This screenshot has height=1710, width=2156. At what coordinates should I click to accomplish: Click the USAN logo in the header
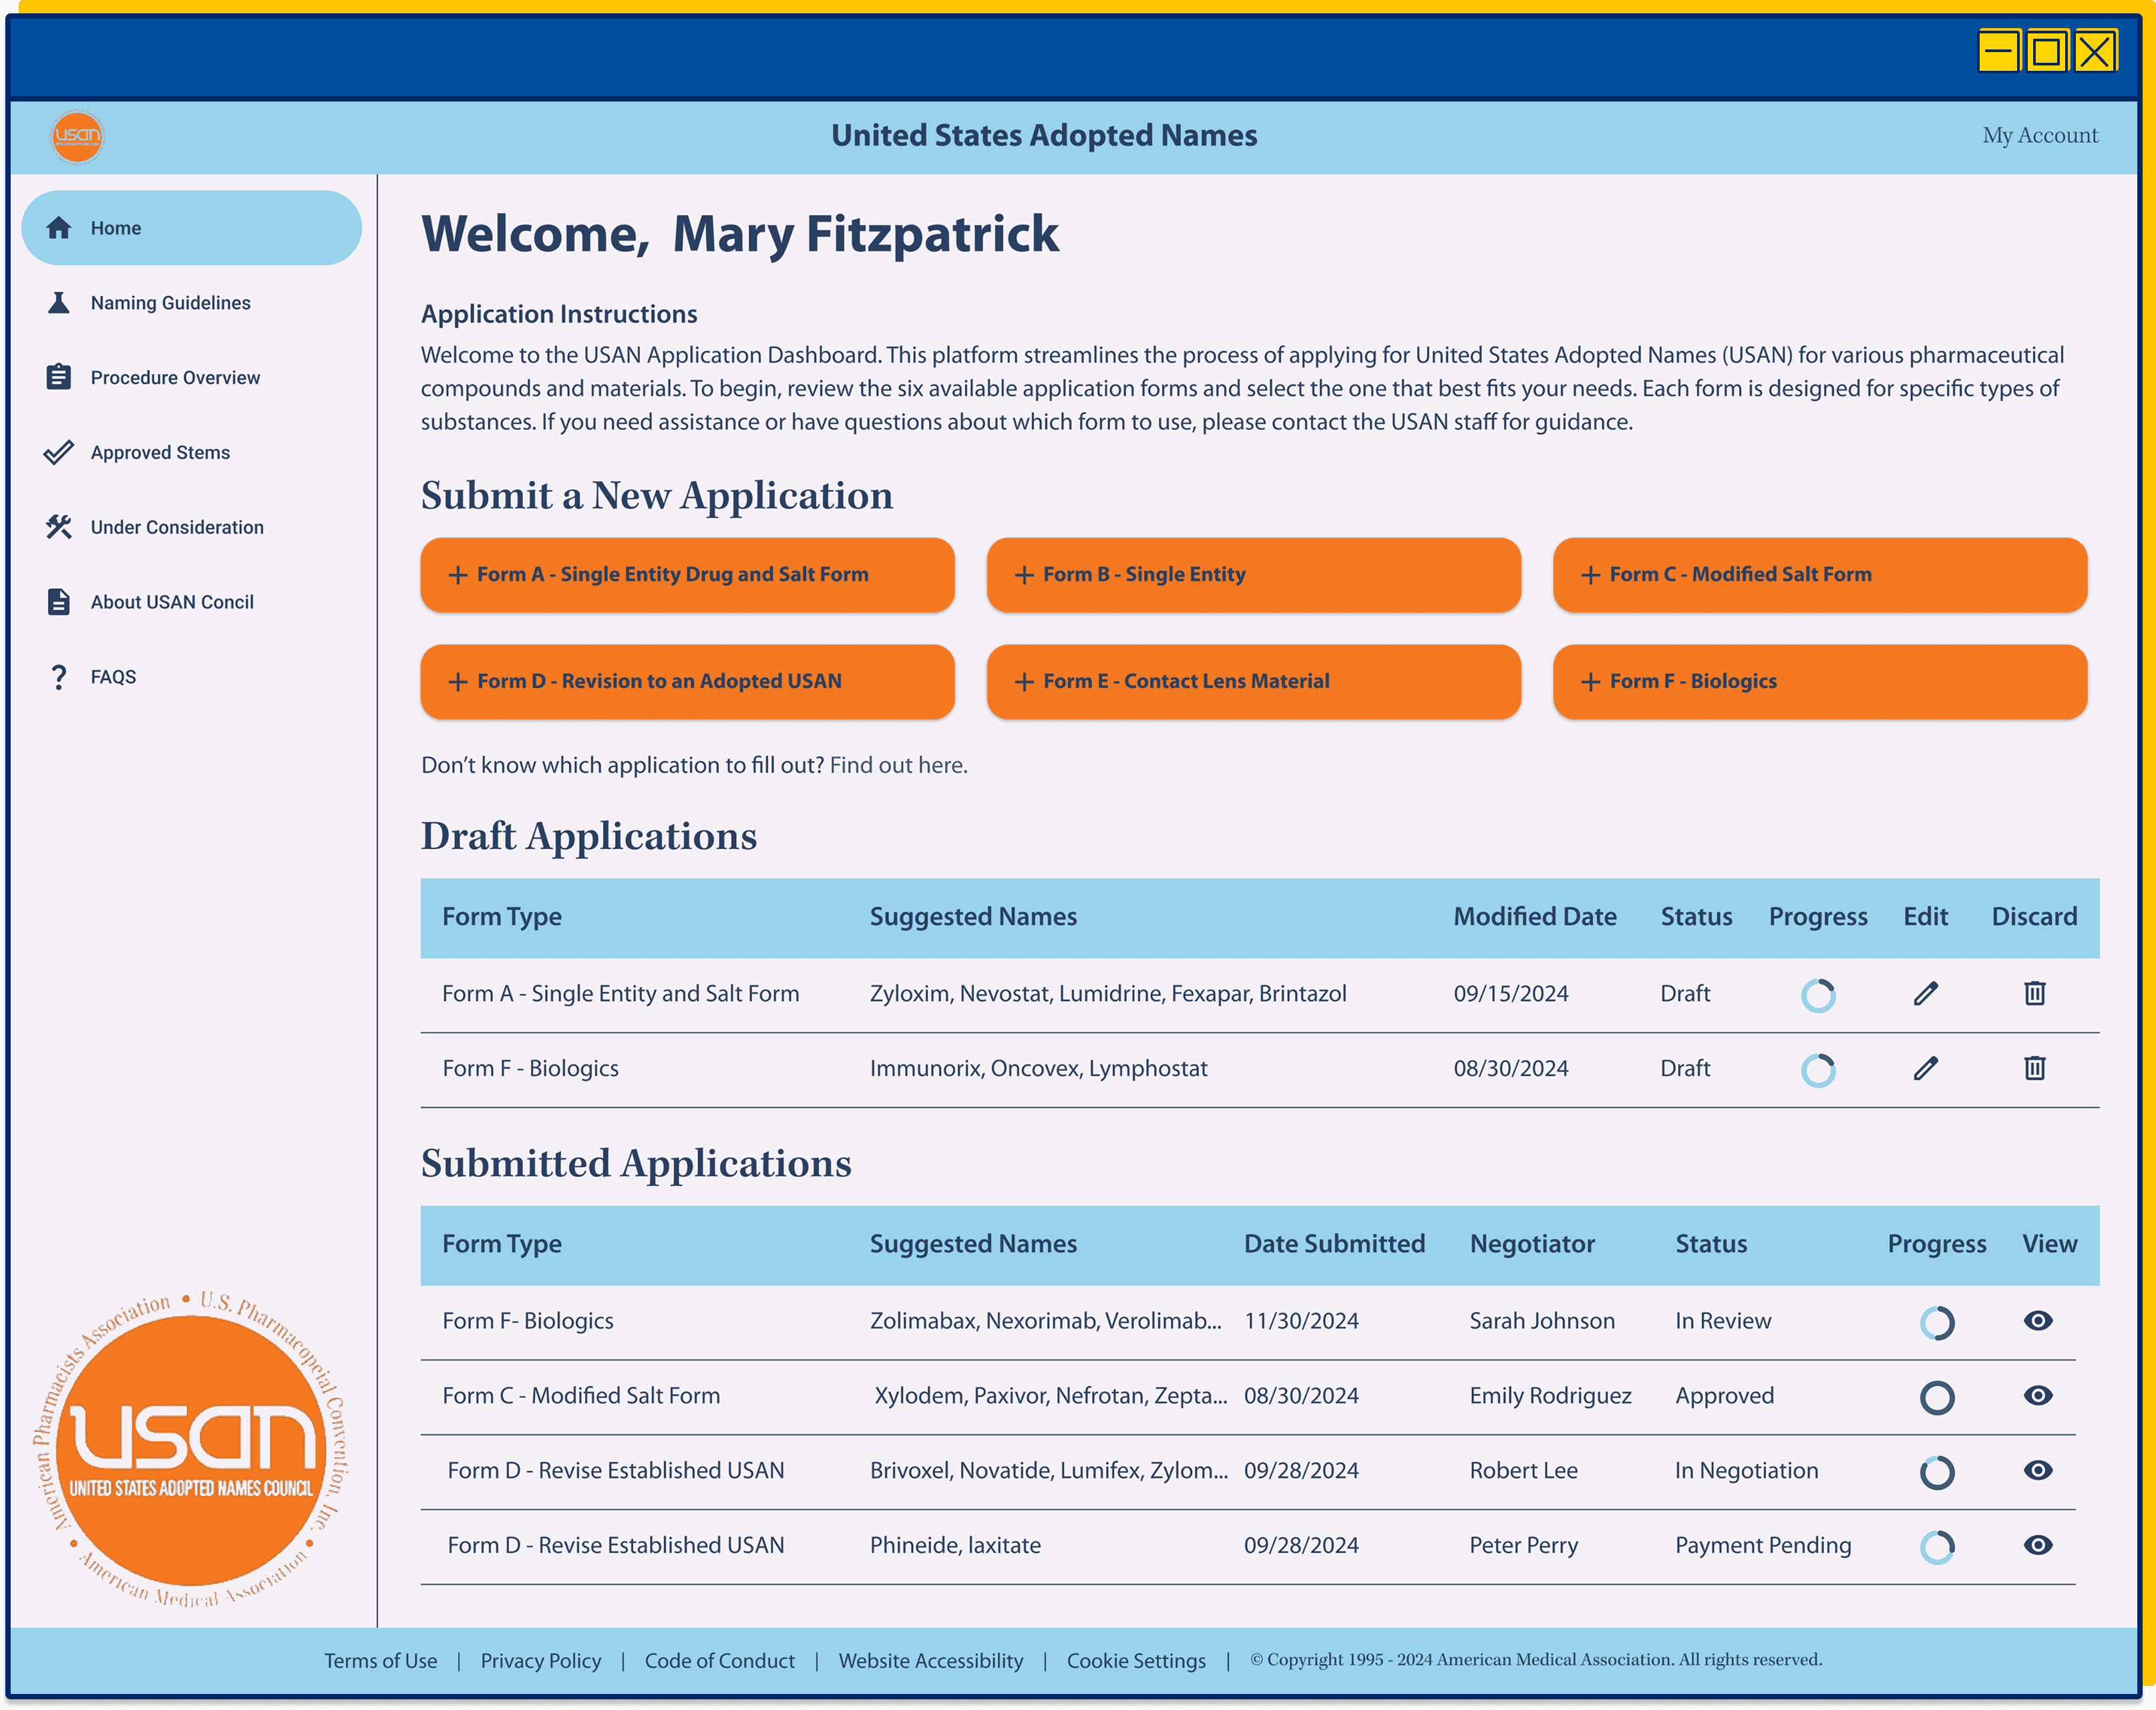tap(77, 136)
